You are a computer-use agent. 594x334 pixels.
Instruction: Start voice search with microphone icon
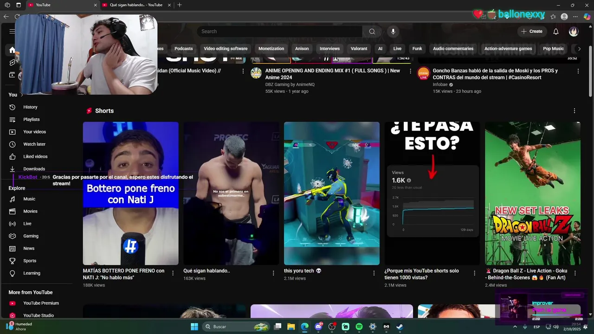393,32
